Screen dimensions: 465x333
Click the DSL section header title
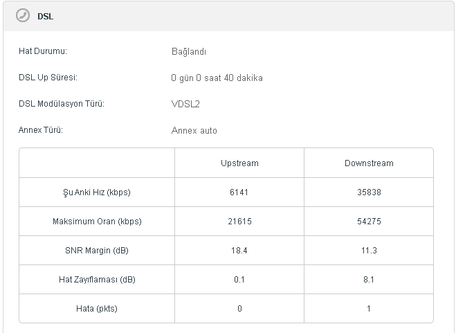point(45,17)
